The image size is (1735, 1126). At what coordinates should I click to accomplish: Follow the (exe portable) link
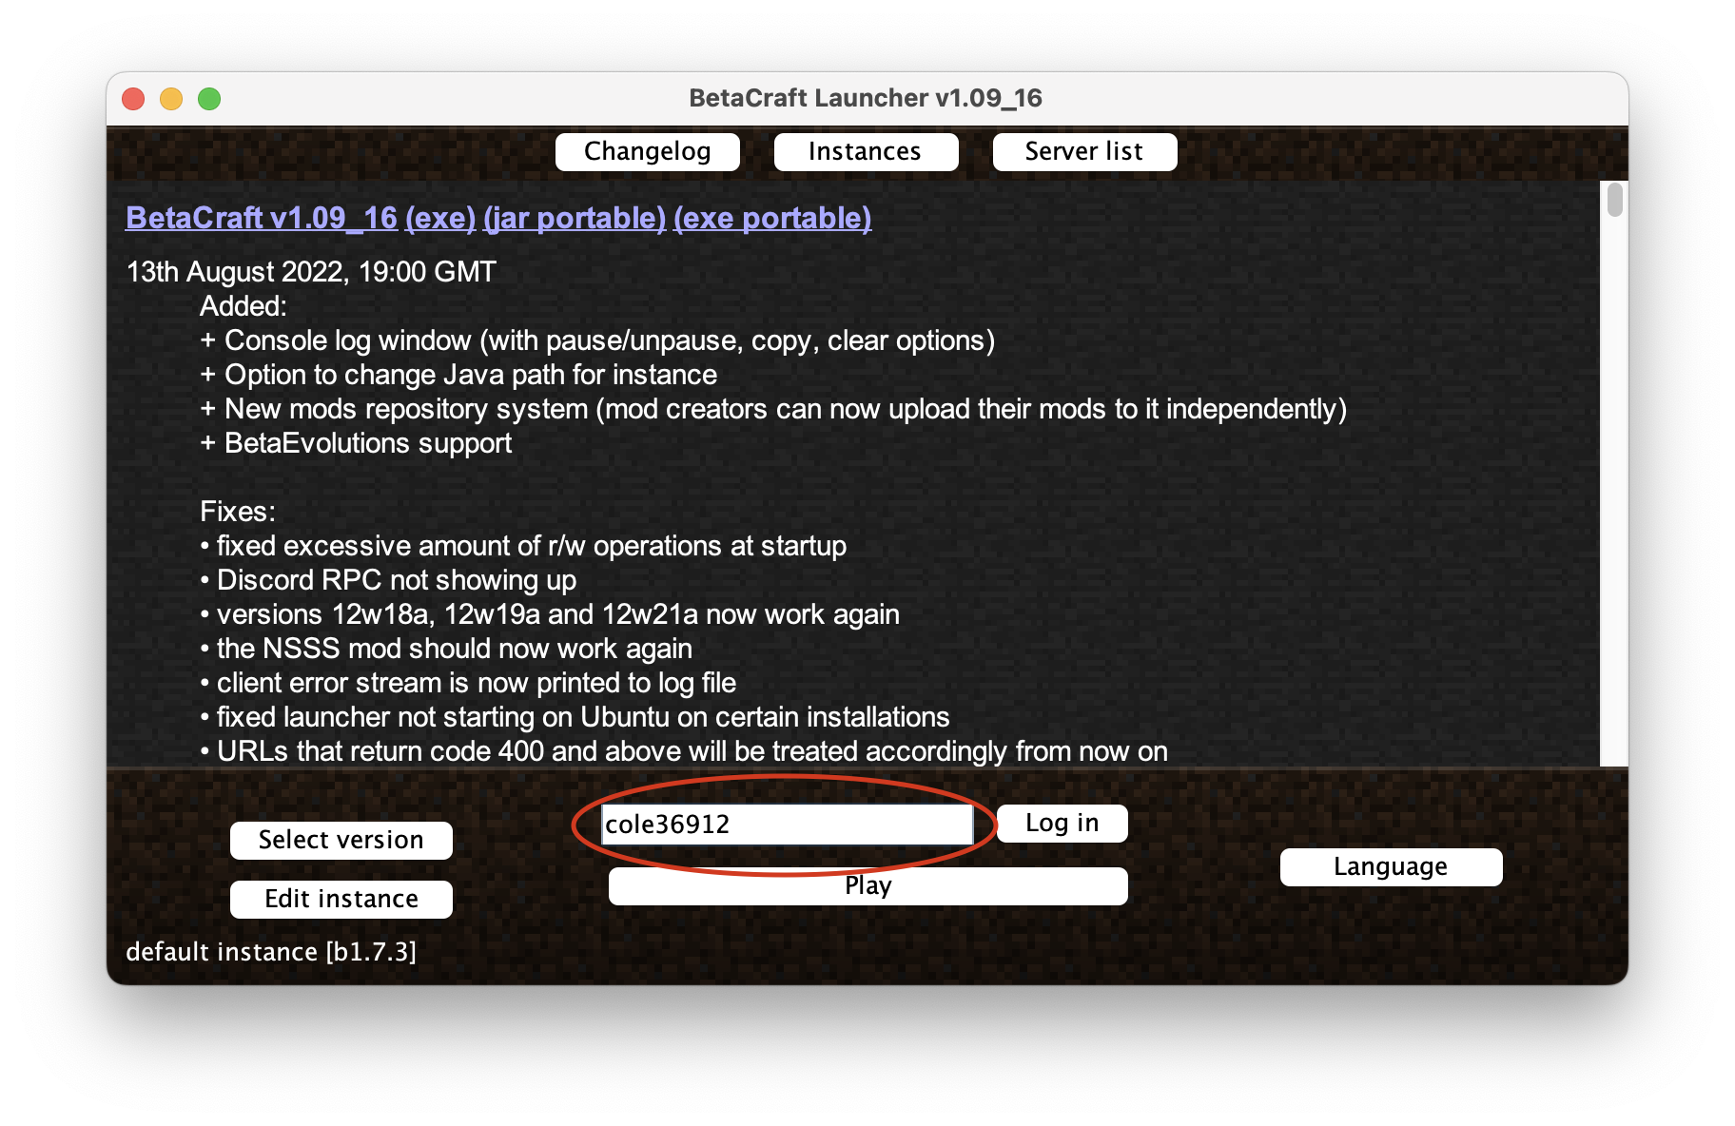[x=771, y=218]
